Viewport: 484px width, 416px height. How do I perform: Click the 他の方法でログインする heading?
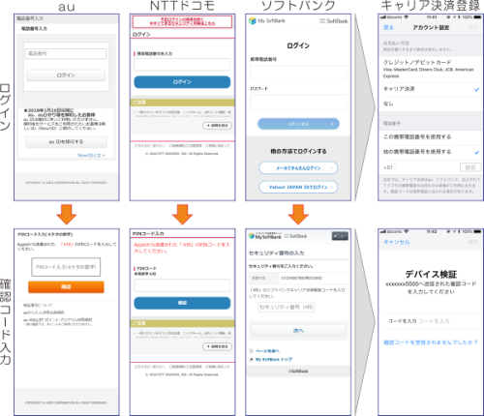point(298,151)
